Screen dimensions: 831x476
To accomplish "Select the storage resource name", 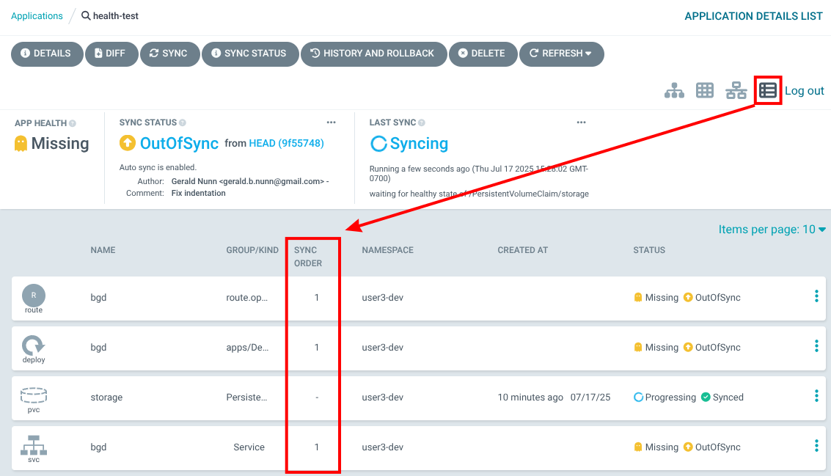I will pos(106,398).
